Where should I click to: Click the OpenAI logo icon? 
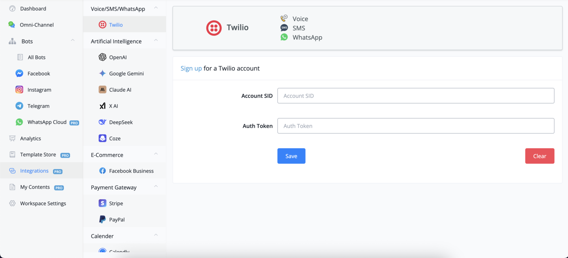click(103, 57)
